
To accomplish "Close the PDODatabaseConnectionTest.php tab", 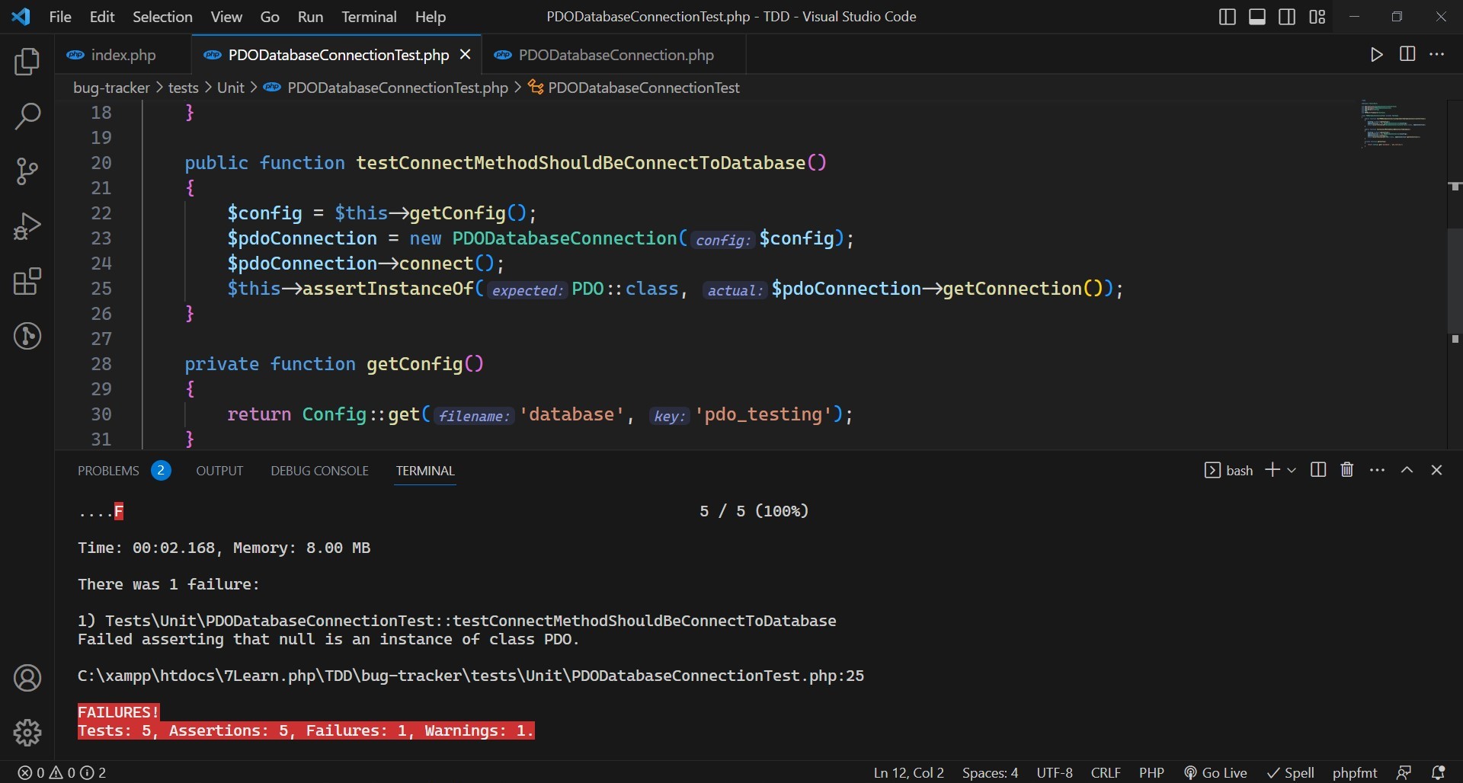I will tap(466, 54).
